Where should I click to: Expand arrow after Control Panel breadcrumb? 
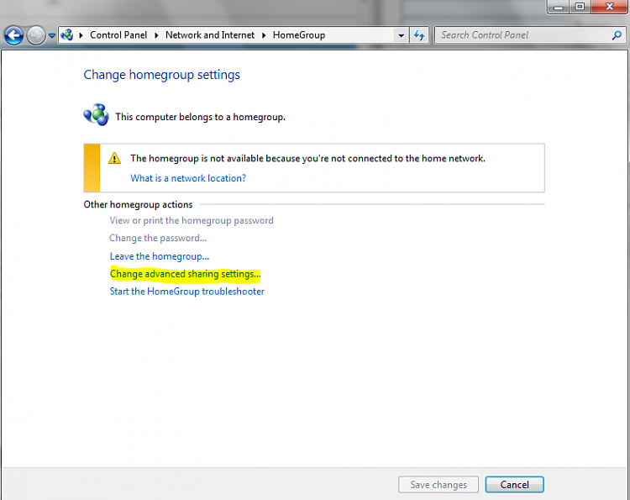click(157, 35)
